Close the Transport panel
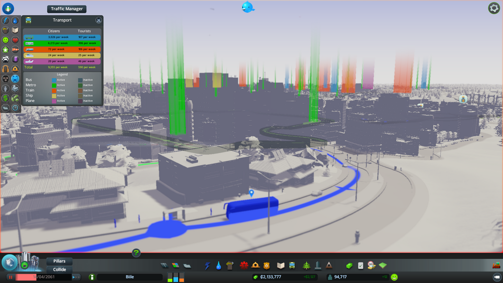 tap(98, 20)
